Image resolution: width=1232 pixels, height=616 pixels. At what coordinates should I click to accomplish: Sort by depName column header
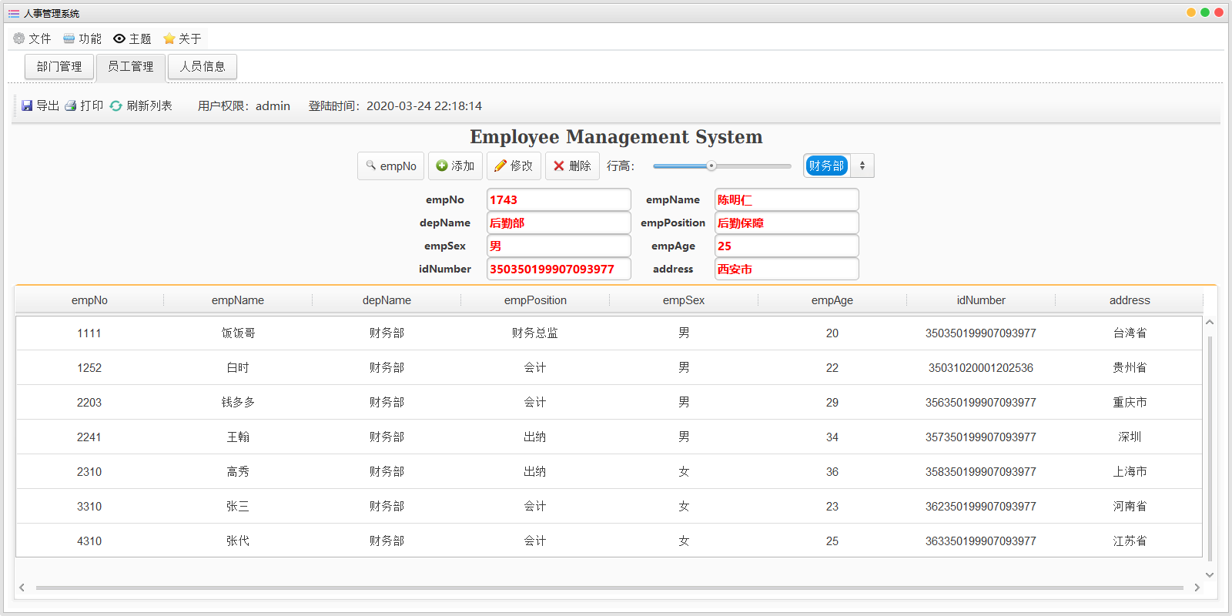[x=387, y=300]
